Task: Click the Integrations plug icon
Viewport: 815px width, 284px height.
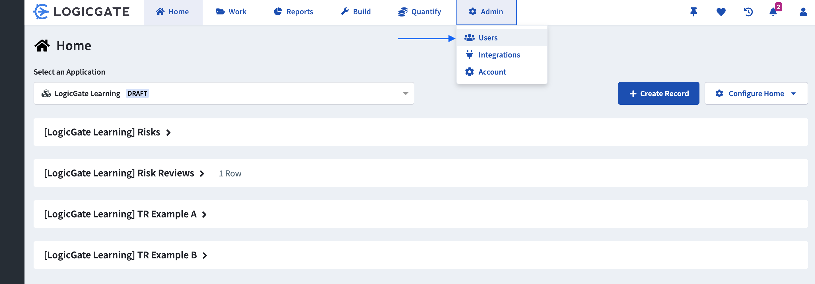Action: pyautogui.click(x=469, y=54)
